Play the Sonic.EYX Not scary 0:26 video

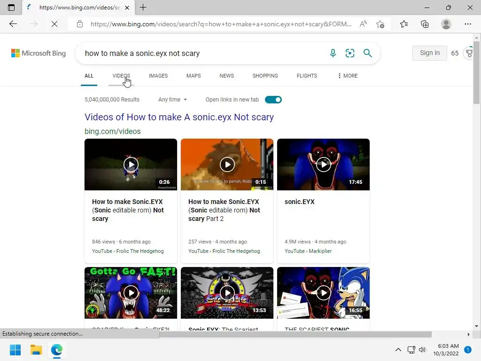pos(131,165)
